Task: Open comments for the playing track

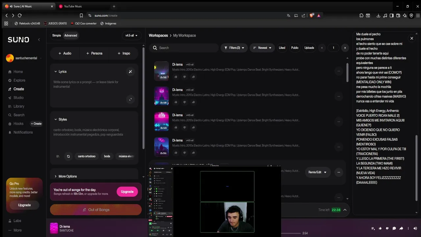Action: 394,228
